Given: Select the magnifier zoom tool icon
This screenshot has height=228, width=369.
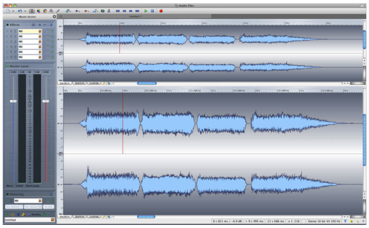Looking at the screenshot, I should pos(51,11).
